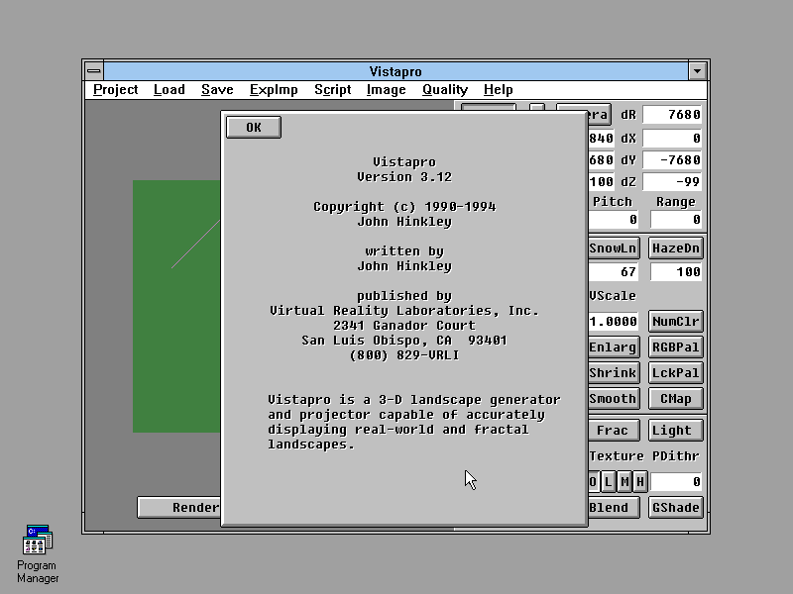Open the GShade gradient shading tool

click(675, 507)
